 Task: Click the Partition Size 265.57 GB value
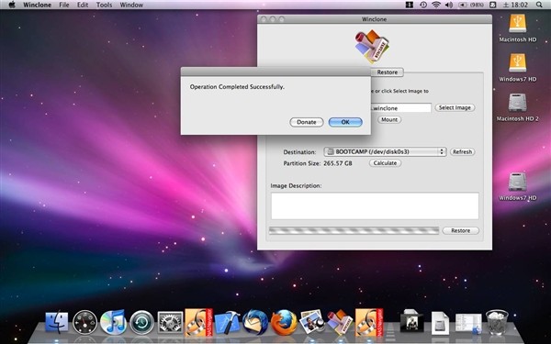pos(337,163)
